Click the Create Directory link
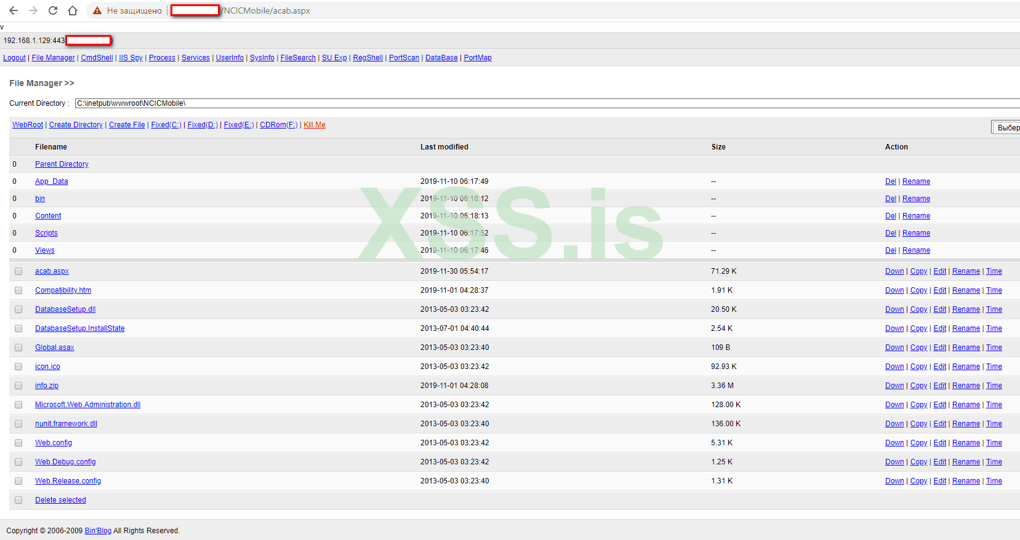The image size is (1020, 540). (76, 125)
